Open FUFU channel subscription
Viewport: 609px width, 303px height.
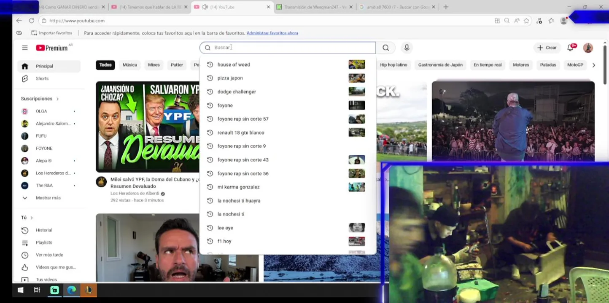click(49, 136)
